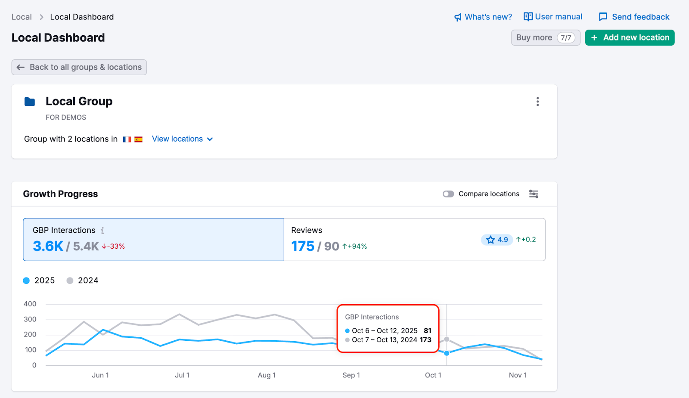The image size is (689, 398).
Task: Select the Reviews metric card
Action: point(415,240)
